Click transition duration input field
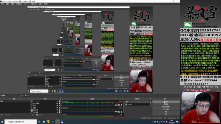This screenshot has height=124, width=221. pyautogui.click(x=139, y=104)
